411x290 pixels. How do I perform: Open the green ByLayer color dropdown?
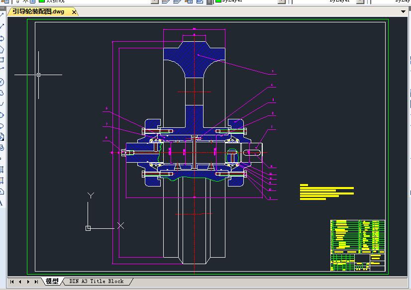[282, 1]
